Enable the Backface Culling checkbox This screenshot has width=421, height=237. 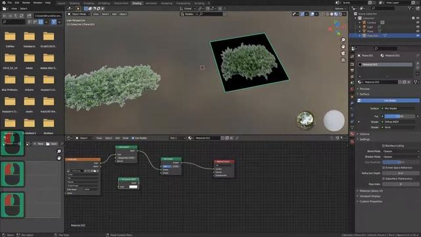384,145
